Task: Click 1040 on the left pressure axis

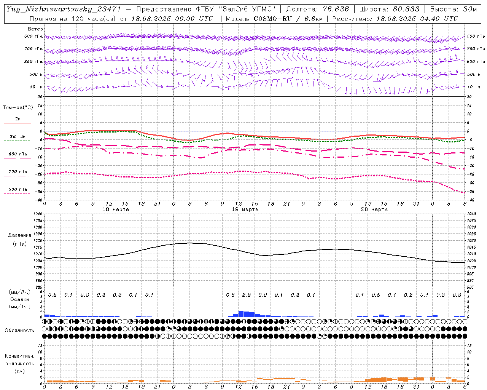Action: (38, 214)
